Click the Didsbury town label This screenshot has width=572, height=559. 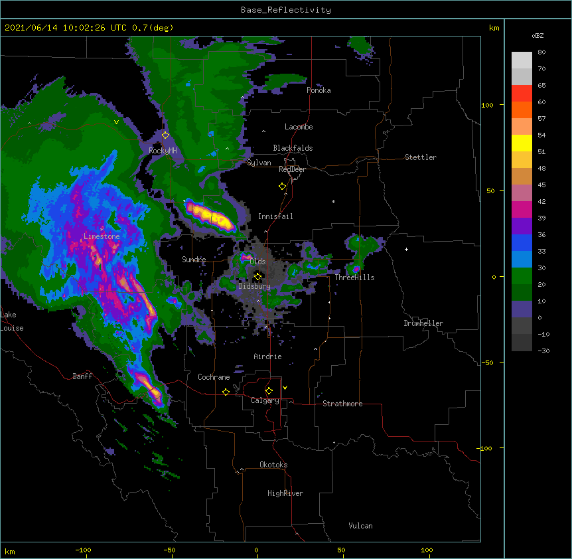click(x=255, y=286)
